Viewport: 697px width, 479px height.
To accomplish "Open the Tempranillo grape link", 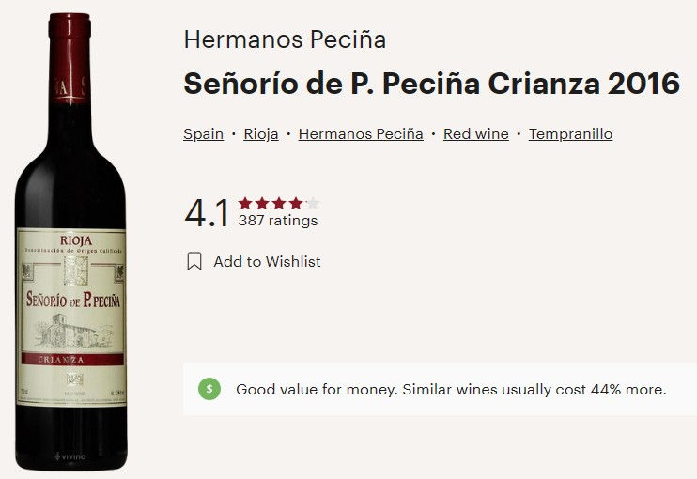I will click(570, 134).
